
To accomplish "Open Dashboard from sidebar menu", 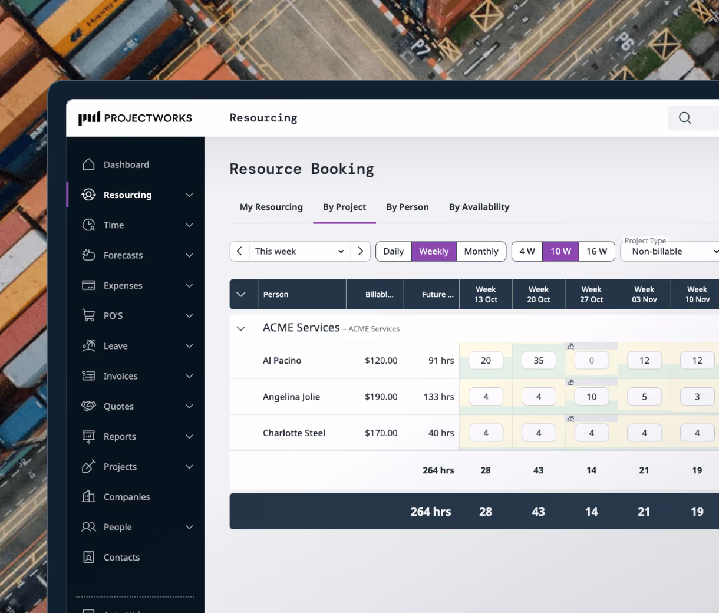I will click(126, 164).
